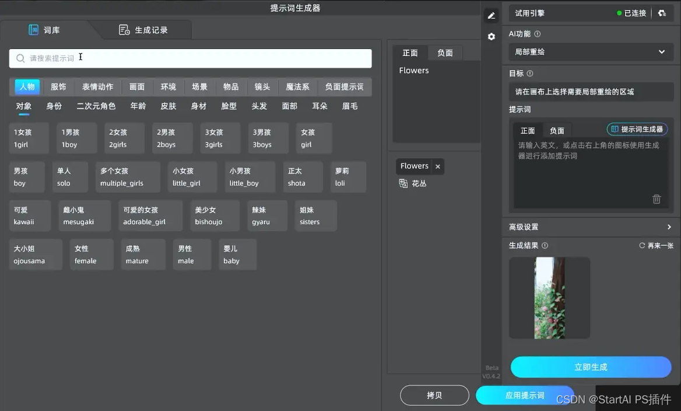This screenshot has height=411, width=681.
Task: Add the little_boy prompt tag
Action: click(250, 177)
